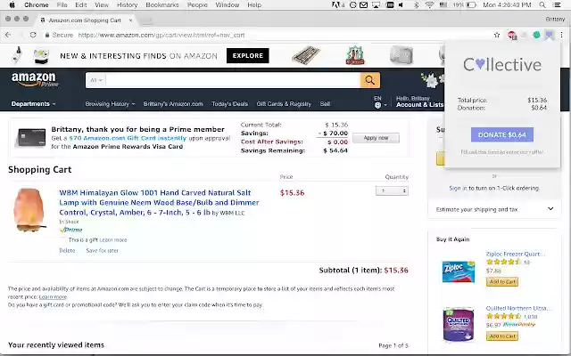
Task: Click the Ziploc product image
Action: [x=458, y=271]
